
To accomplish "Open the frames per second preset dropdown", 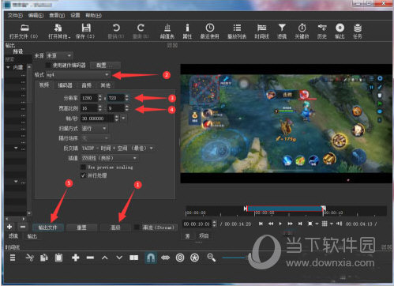I will [x=123, y=119].
